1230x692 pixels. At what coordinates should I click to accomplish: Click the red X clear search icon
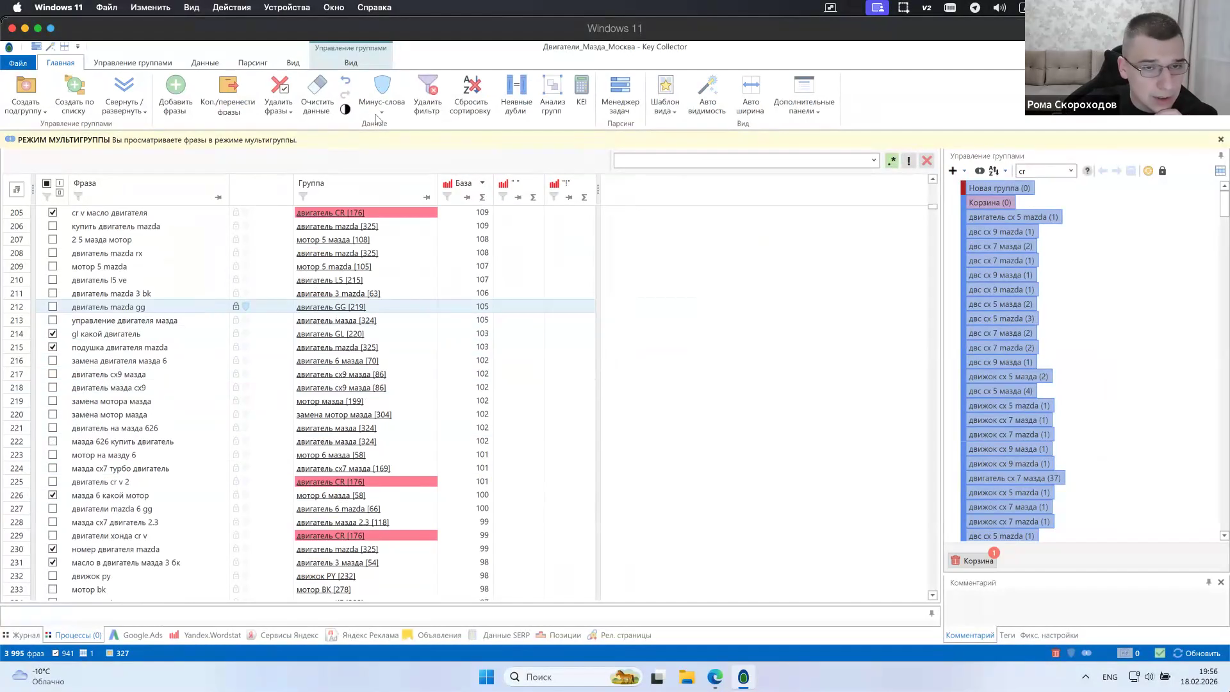pyautogui.click(x=926, y=161)
